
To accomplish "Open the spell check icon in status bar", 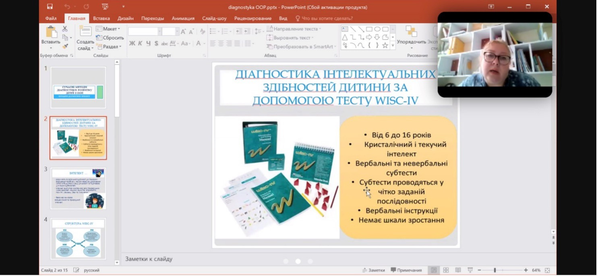I will [x=76, y=270].
